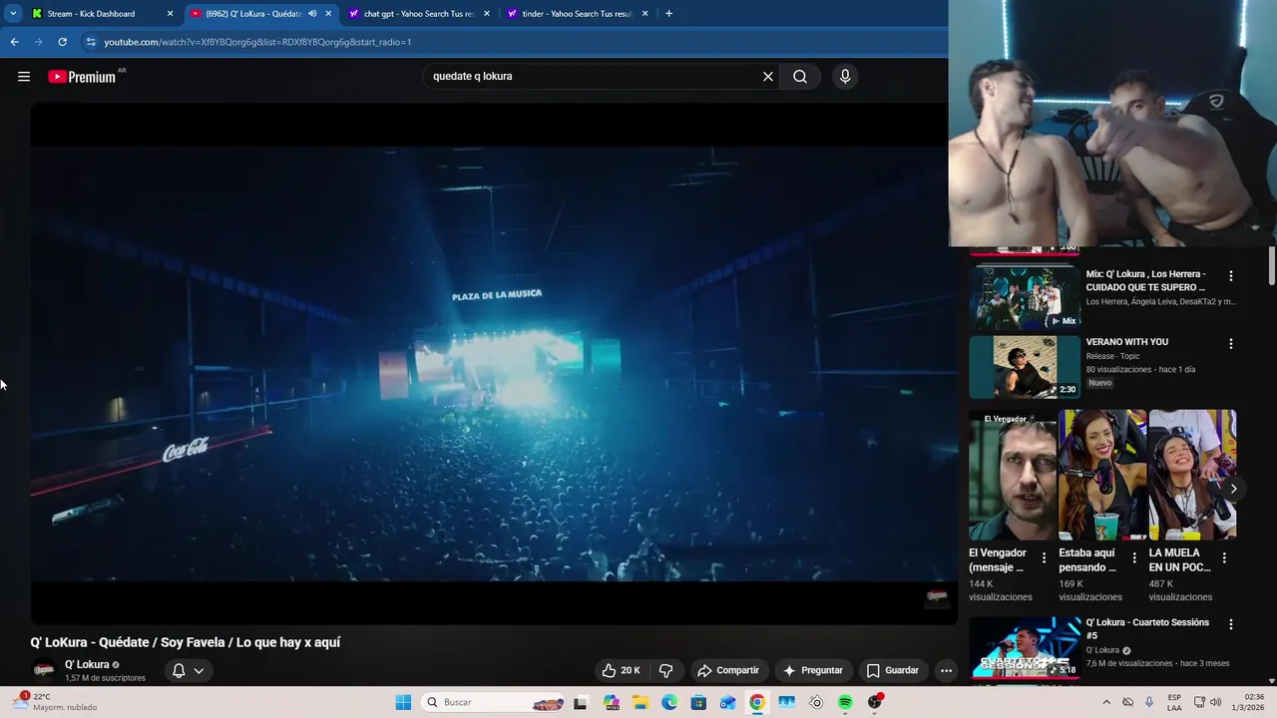Open El Vengador short thumbnail
This screenshot has width=1277, height=718.
1013,475
